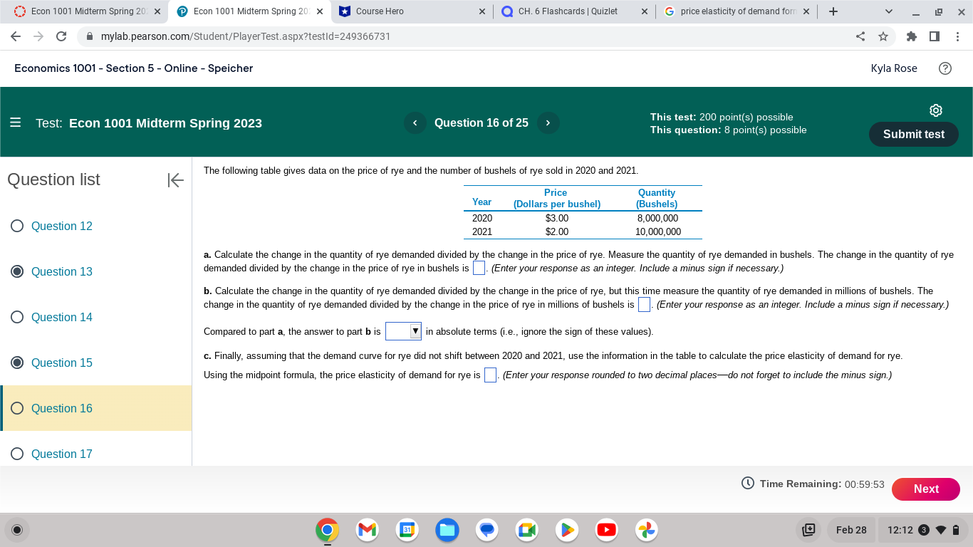Select Question 14 radio button
Viewport: 973px width, 547px height.
18,317
